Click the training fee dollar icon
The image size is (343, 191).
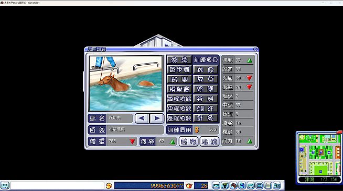coord(197,130)
